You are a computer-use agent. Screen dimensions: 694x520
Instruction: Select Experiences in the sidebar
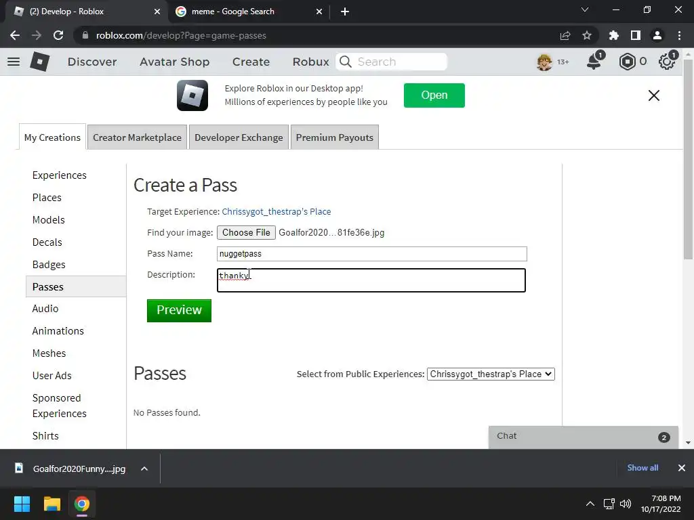pos(60,175)
